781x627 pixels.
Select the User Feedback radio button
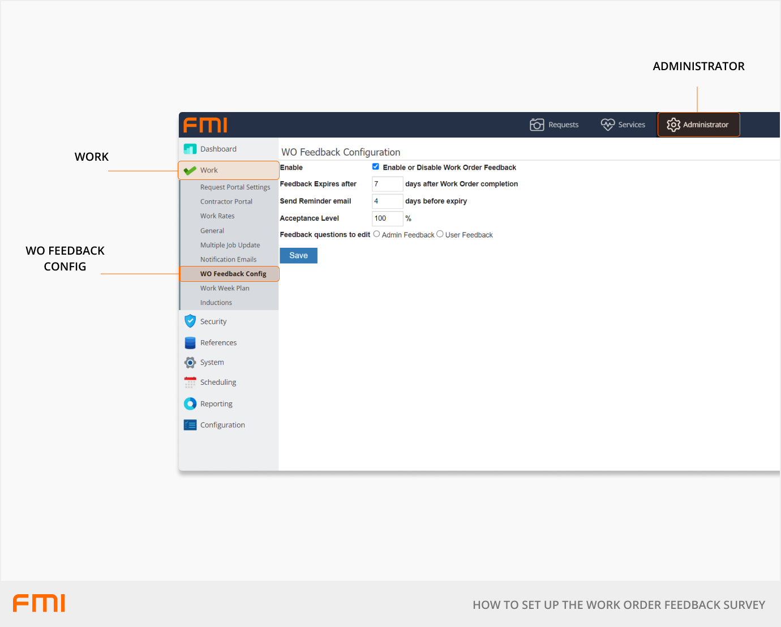(x=440, y=234)
